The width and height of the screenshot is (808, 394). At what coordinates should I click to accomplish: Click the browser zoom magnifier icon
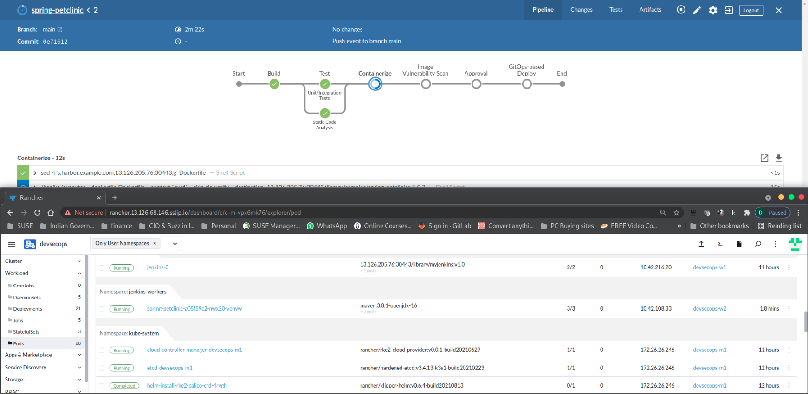(x=663, y=212)
